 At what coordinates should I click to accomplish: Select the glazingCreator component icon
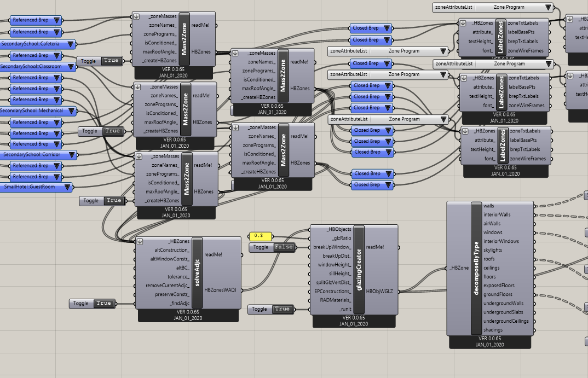tap(359, 268)
